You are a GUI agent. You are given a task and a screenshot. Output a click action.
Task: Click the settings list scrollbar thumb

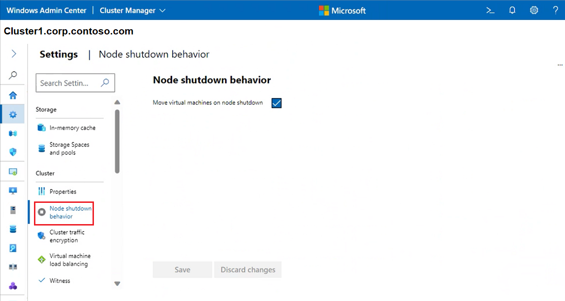click(117, 141)
